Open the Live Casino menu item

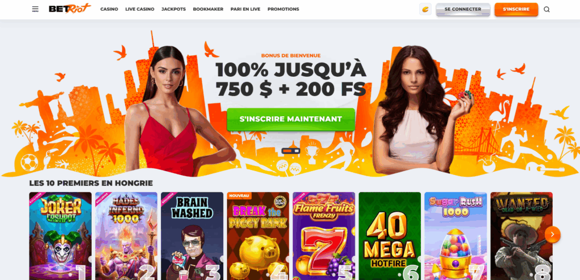(140, 9)
